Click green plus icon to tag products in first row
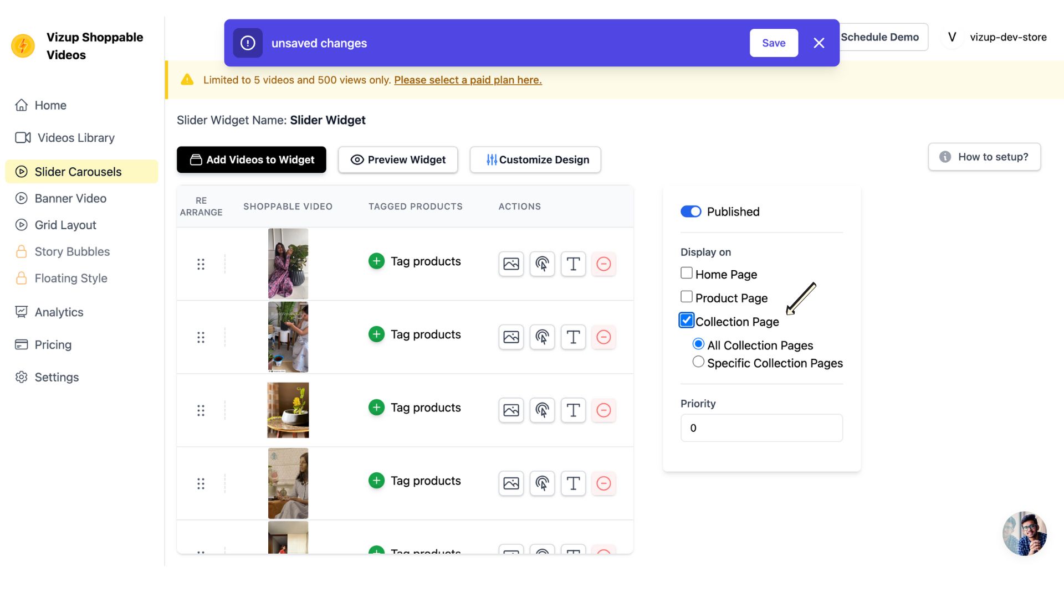The image size is (1064, 598). 376,261
